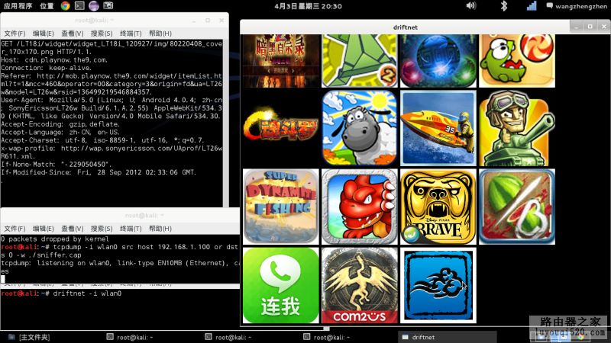Click the com2us golden dragon image

click(359, 285)
